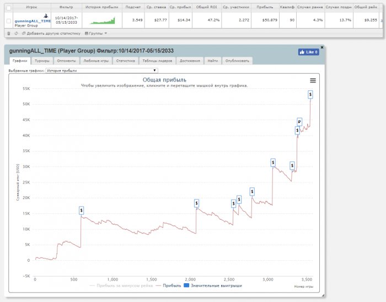The height and width of the screenshot is (302, 386).
Task: Expand the 'Группы' dropdown
Action: click(96, 33)
